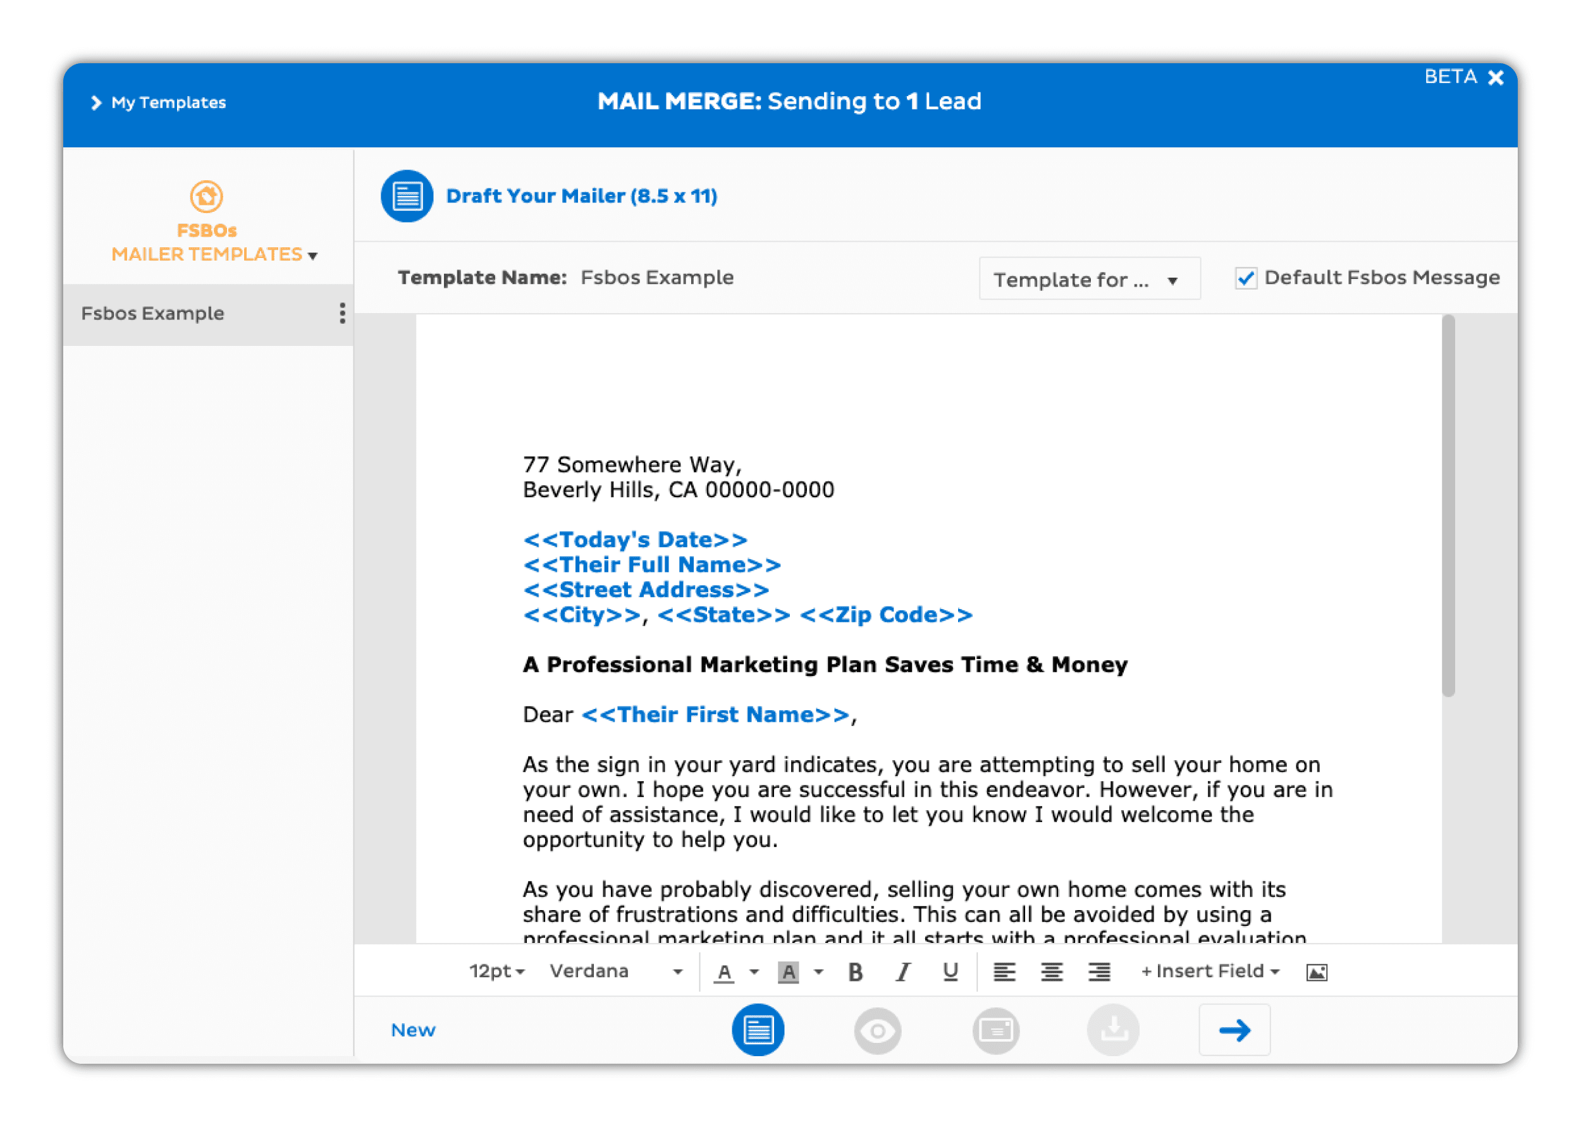Open the Preview eye step
1581x1127 pixels.
pos(878,1032)
